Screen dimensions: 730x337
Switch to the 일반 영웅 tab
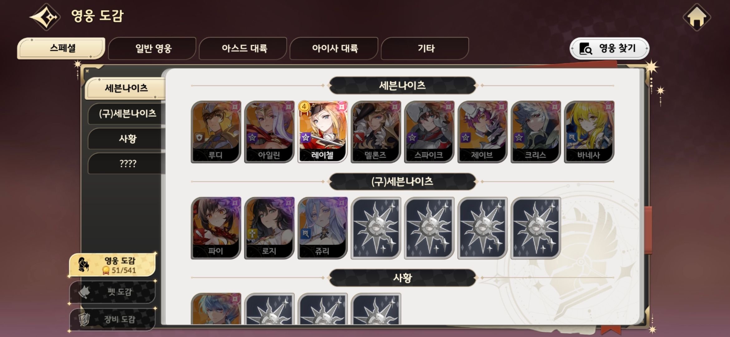(x=153, y=48)
